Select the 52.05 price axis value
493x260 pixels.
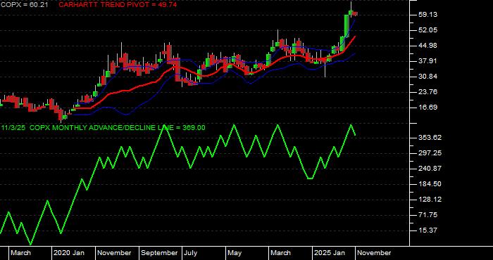click(428, 30)
